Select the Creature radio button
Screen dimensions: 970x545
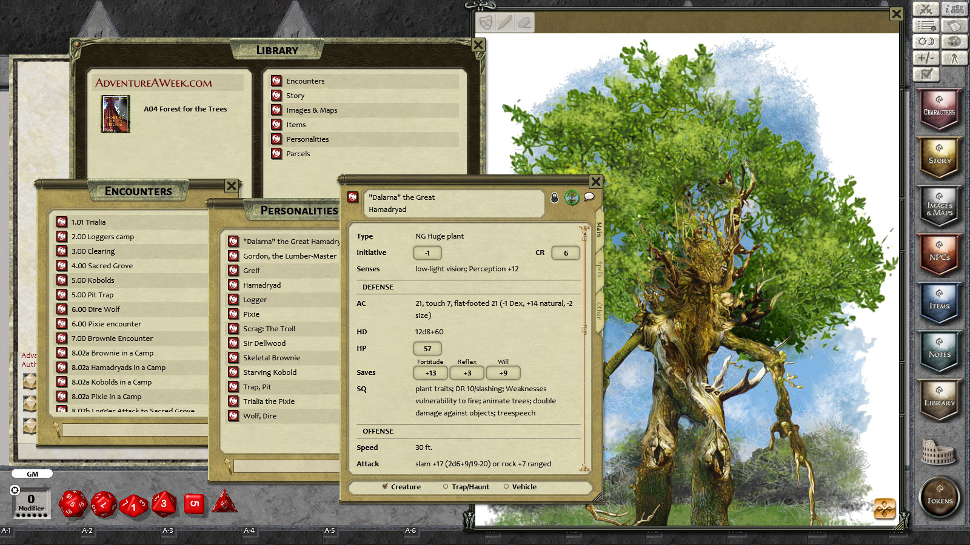pyautogui.click(x=386, y=486)
